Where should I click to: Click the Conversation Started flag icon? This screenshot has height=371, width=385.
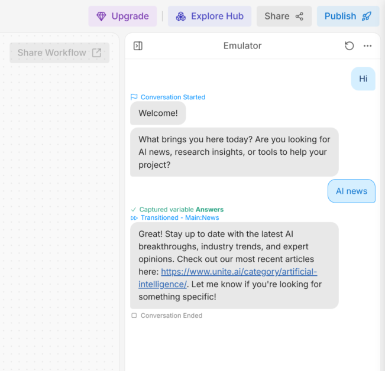tap(134, 97)
